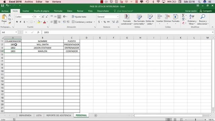Toggle Ajustar texto wrap text
The height and width of the screenshot is (121, 215).
[x=79, y=17]
